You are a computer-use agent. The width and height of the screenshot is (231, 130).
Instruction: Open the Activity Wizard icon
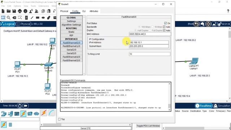[31, 11]
